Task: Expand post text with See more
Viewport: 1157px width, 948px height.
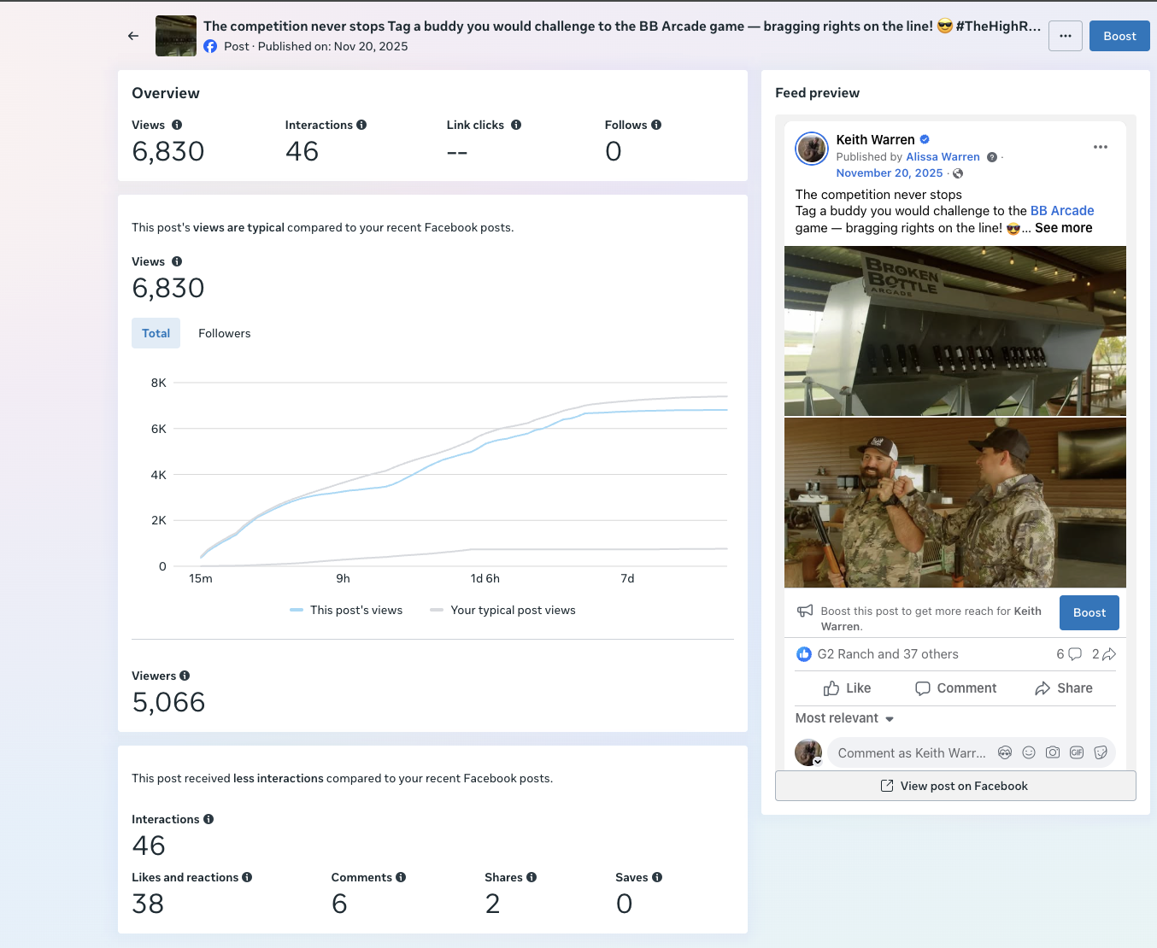Action: point(1063,228)
